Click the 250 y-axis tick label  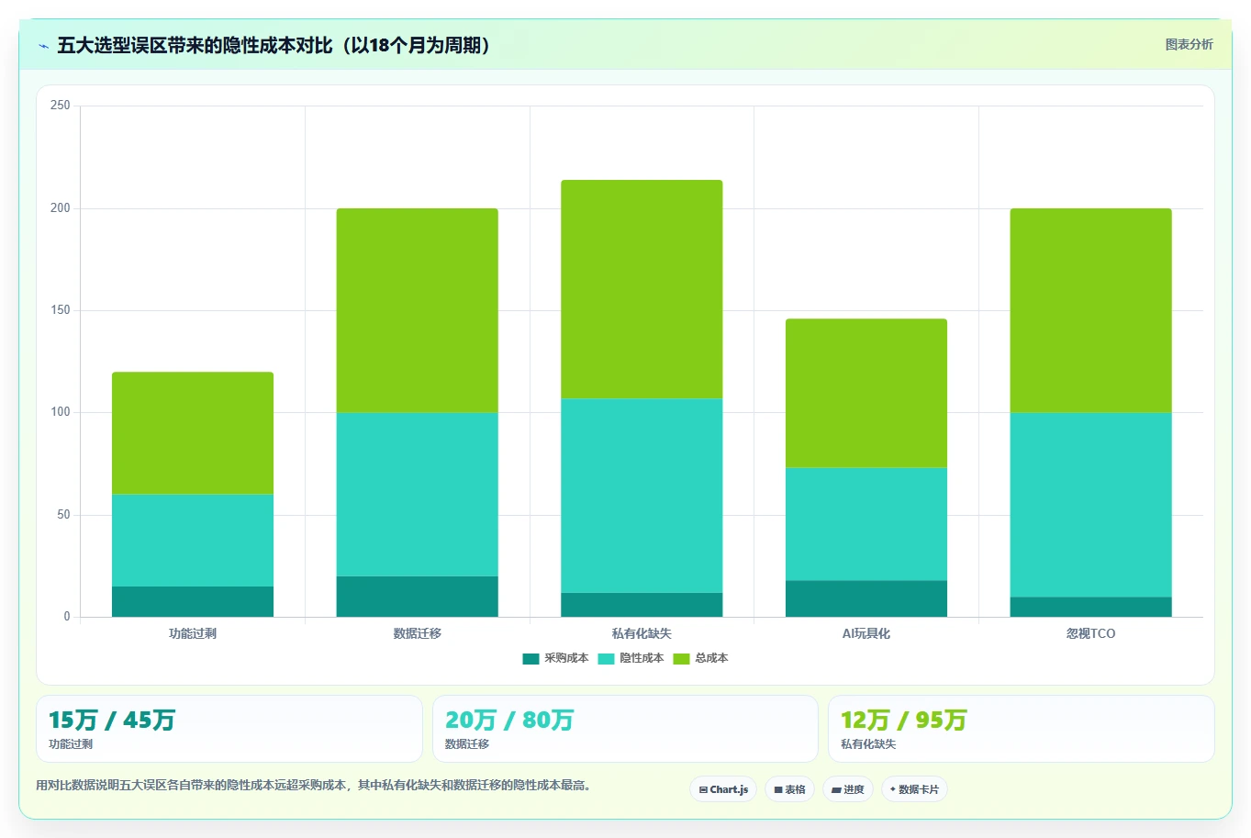click(61, 106)
